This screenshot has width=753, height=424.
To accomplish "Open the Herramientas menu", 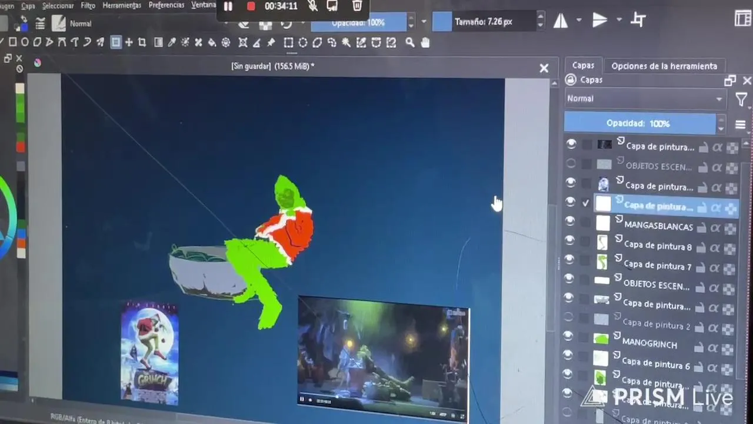I will point(122,5).
